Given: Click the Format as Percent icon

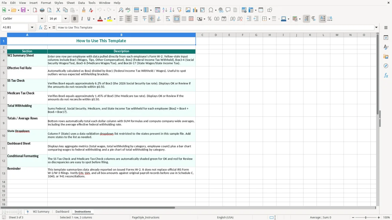Looking at the screenshot, I should tap(209, 19).
